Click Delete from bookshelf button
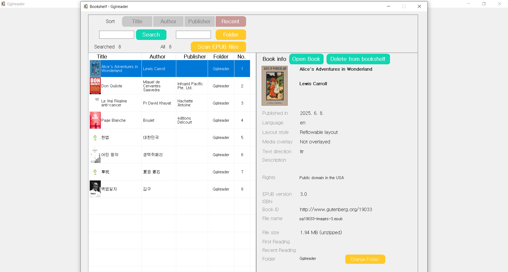This screenshot has height=272, width=508. pos(358,59)
